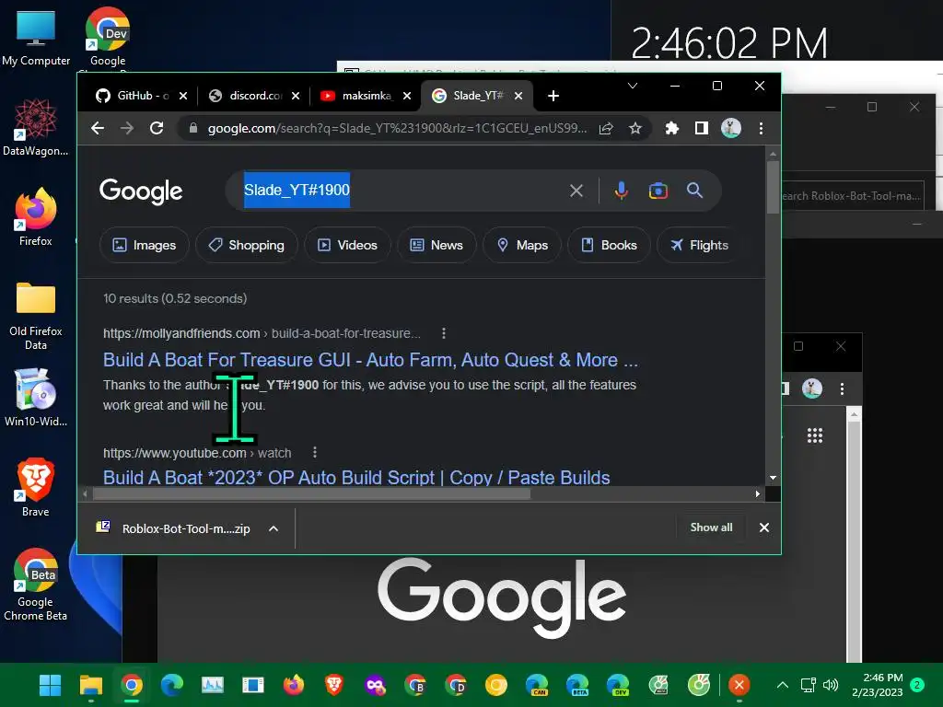Open options for youtube.com result
The image size is (943, 707).
click(x=315, y=452)
